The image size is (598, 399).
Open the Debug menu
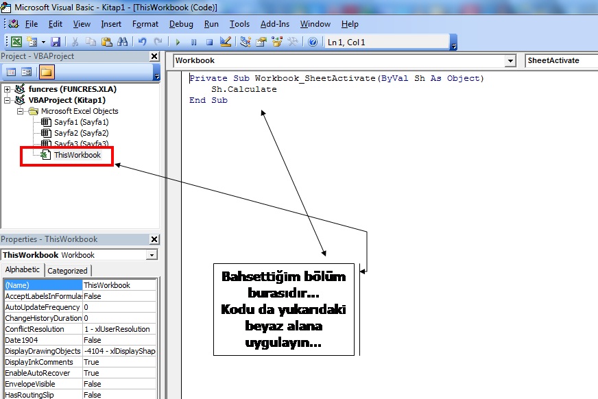point(181,24)
